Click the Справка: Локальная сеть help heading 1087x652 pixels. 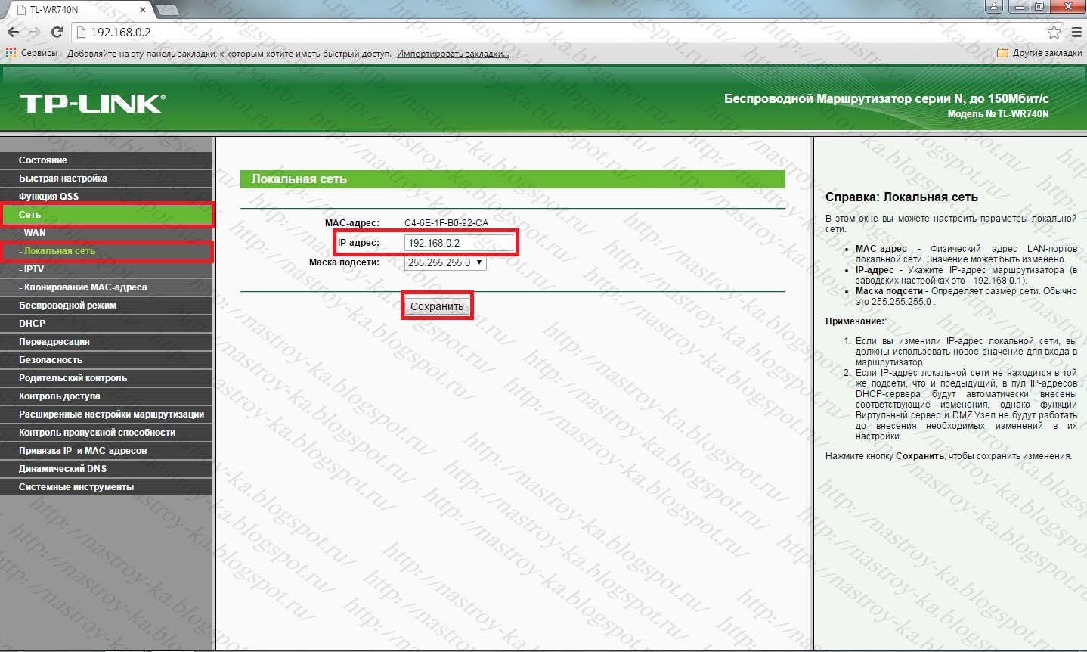tap(901, 197)
